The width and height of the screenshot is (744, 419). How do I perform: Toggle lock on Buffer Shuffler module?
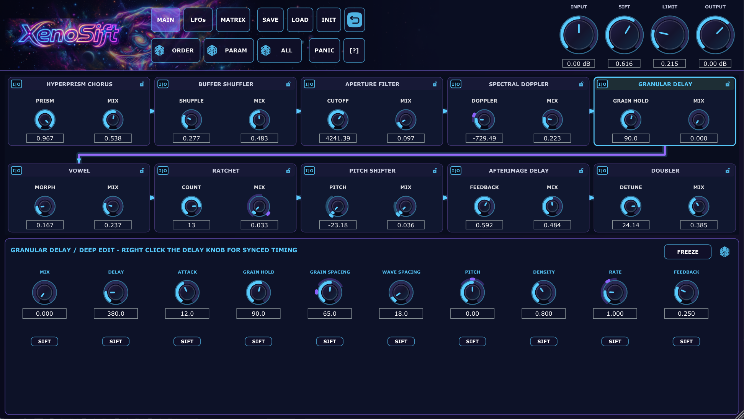tap(288, 84)
